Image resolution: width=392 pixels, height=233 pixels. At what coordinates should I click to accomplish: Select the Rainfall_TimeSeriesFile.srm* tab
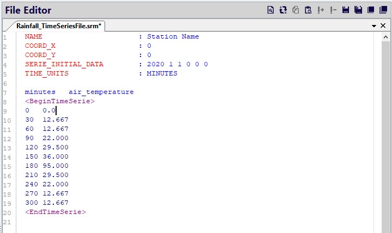click(x=59, y=26)
